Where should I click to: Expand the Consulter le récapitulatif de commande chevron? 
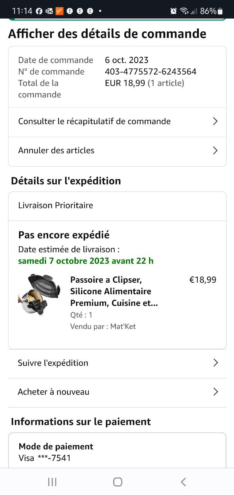pyautogui.click(x=215, y=121)
